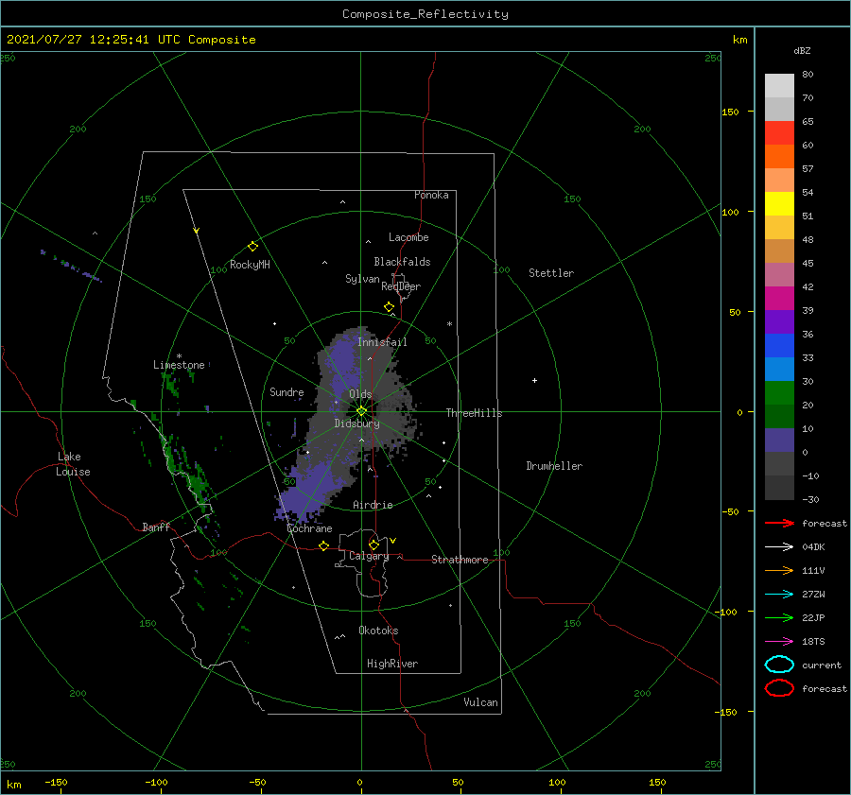Image resolution: width=851 pixels, height=795 pixels.
Task: Click the magenta 18TS arrow in legend
Action: coord(779,641)
